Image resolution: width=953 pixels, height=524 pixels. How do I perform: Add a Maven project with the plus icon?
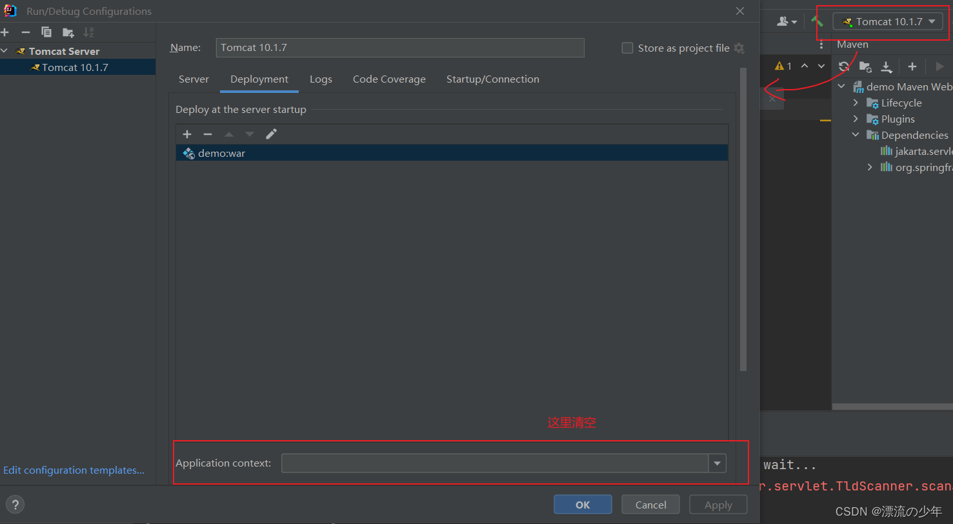pos(912,66)
